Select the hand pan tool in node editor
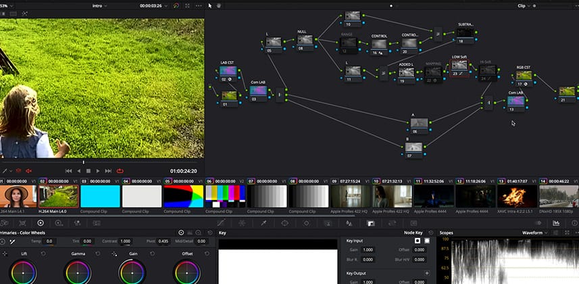579x284 pixels. click(x=219, y=5)
